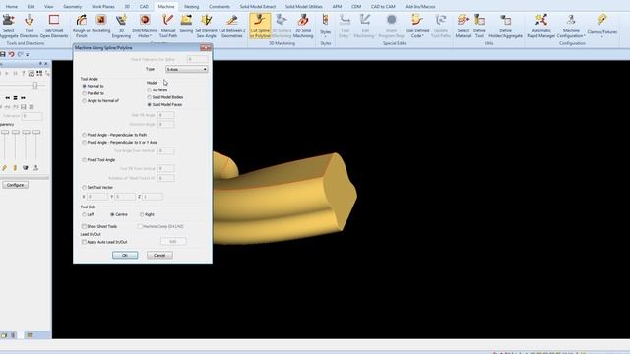Select Solid Model Faces option
630x354 pixels.
pyautogui.click(x=149, y=105)
